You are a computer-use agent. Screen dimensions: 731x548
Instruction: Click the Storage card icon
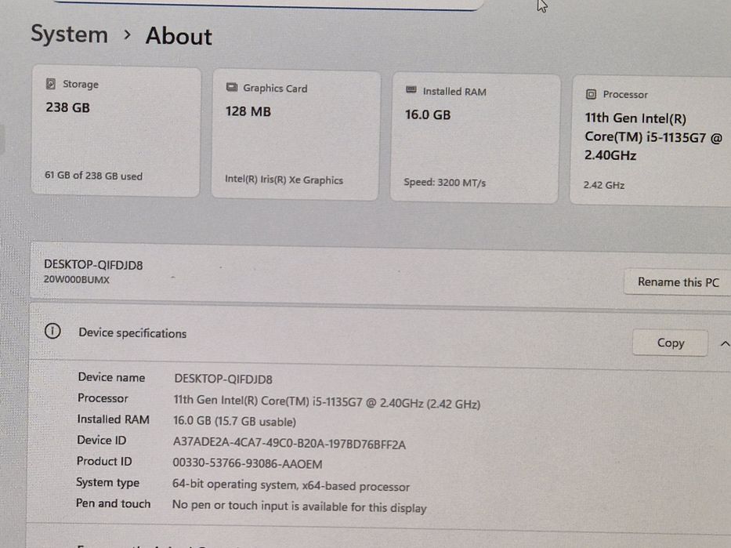(x=51, y=84)
